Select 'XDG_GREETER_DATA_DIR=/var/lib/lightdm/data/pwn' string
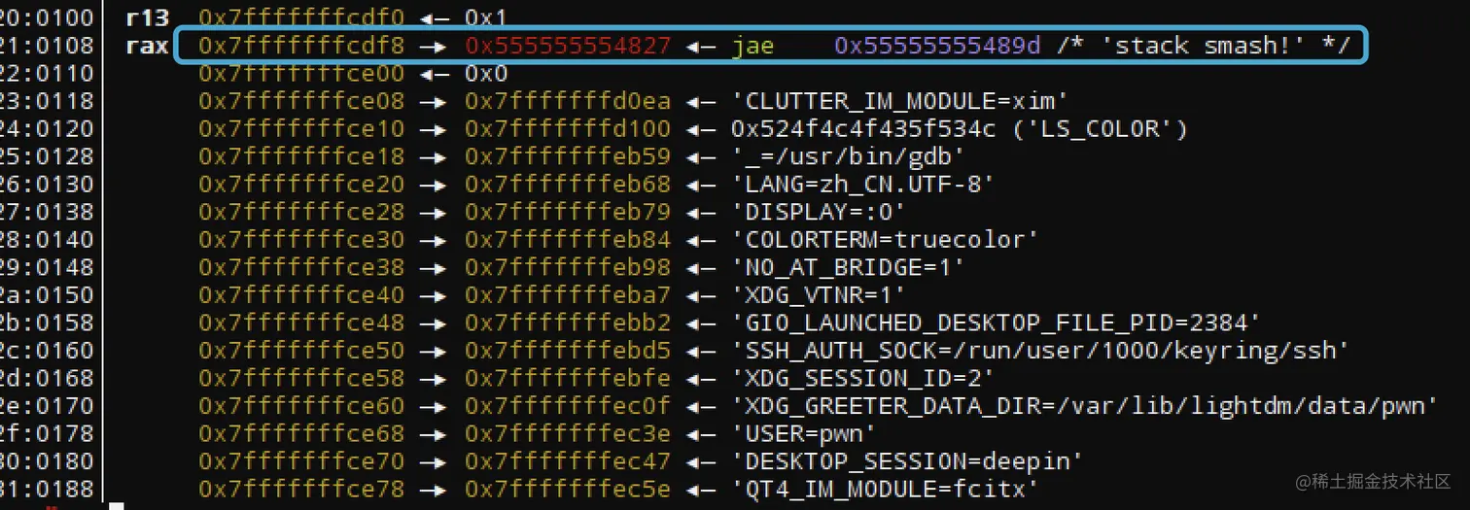This screenshot has height=510, width=1470. click(1085, 405)
